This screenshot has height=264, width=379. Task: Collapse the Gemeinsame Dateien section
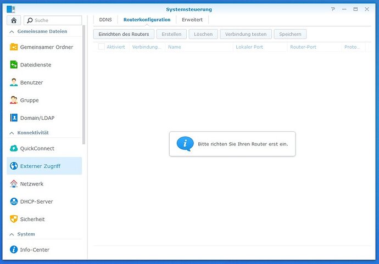tap(12, 32)
